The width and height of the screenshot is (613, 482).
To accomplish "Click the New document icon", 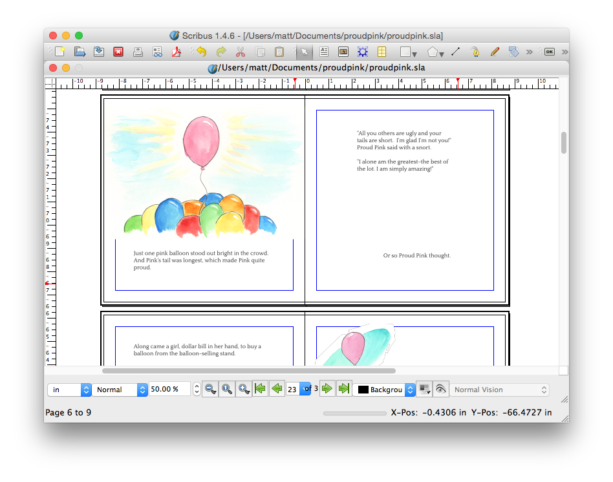I will [59, 52].
